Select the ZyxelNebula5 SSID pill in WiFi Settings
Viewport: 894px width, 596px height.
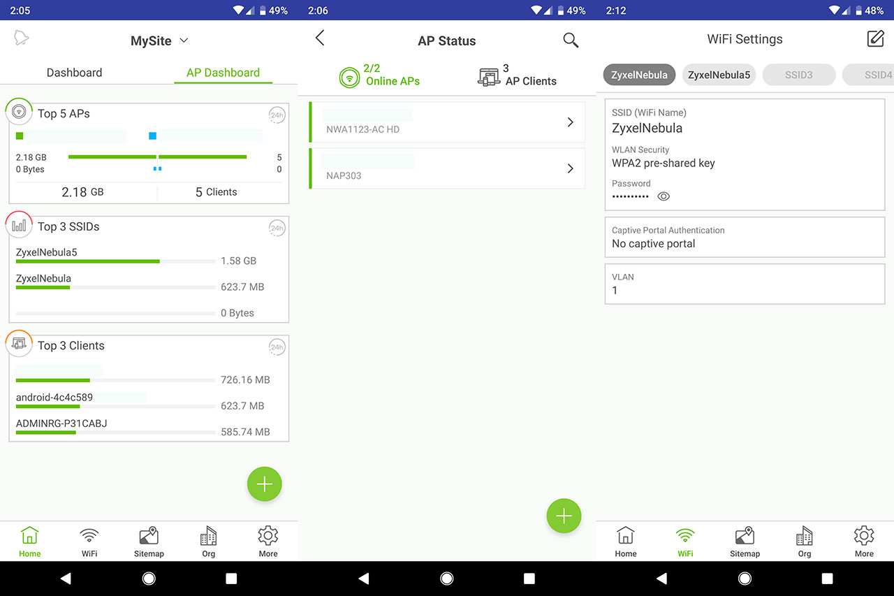coord(719,75)
